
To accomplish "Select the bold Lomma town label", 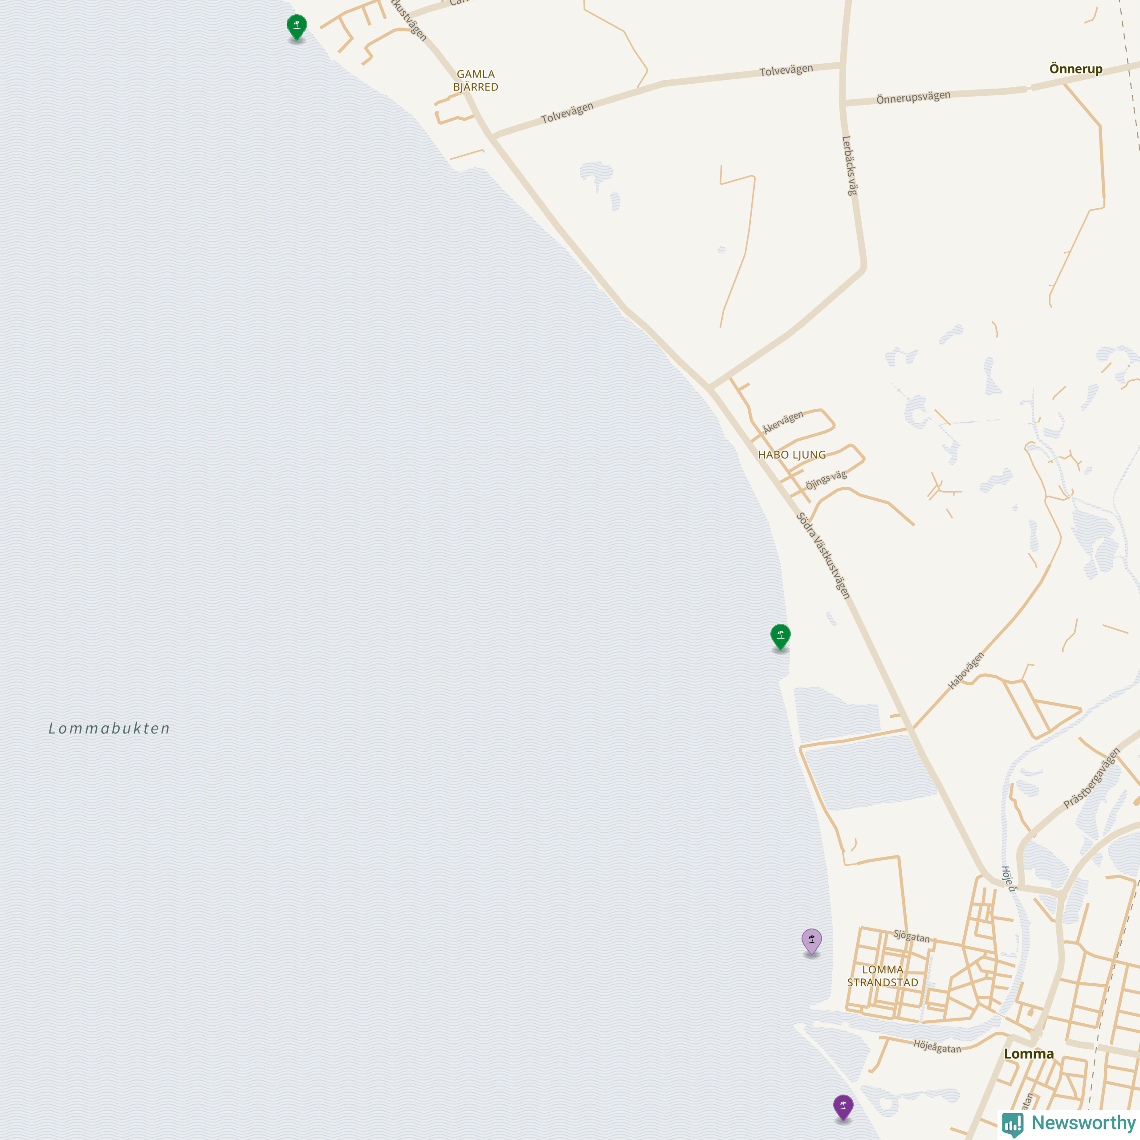I will coord(1029,1054).
